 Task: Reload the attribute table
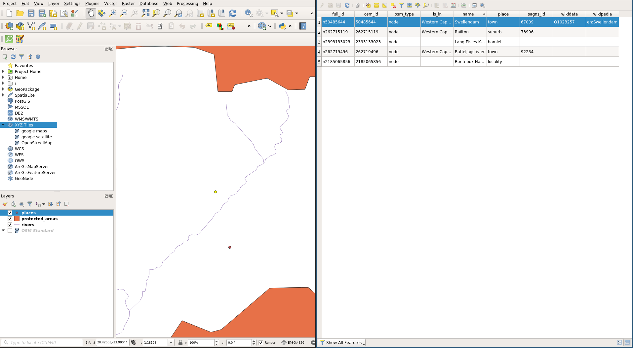[x=347, y=5]
